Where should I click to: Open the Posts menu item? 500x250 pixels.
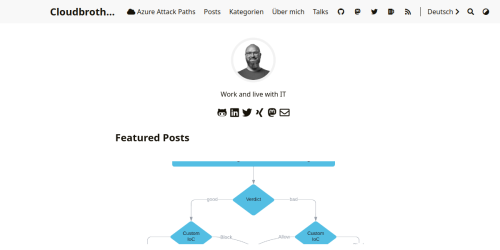[212, 12]
